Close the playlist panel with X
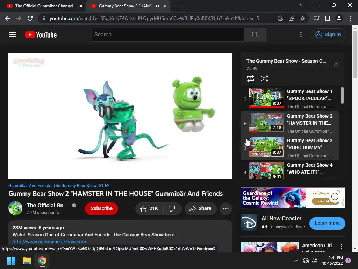Screen dimensions: 358x269 336,64
